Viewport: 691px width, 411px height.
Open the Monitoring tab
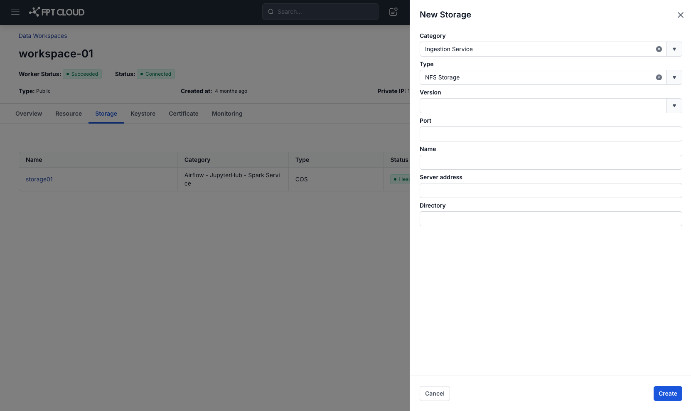pyautogui.click(x=227, y=114)
